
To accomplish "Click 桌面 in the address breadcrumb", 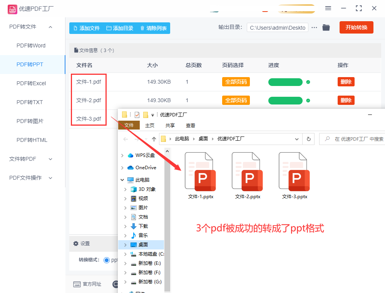I will coord(203,139).
